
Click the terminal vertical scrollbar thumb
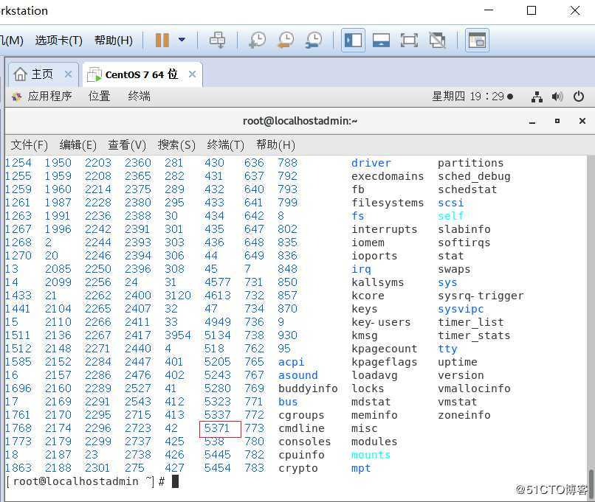tap(591, 484)
